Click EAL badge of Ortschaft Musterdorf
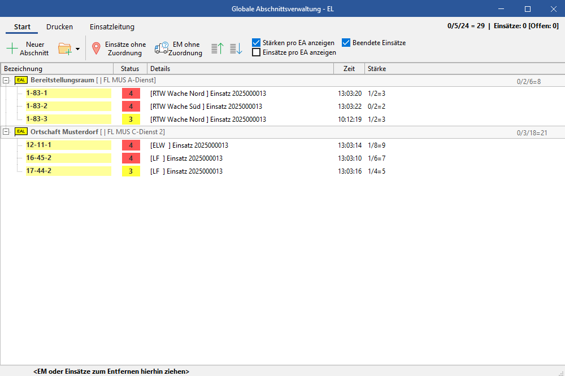 click(x=21, y=132)
